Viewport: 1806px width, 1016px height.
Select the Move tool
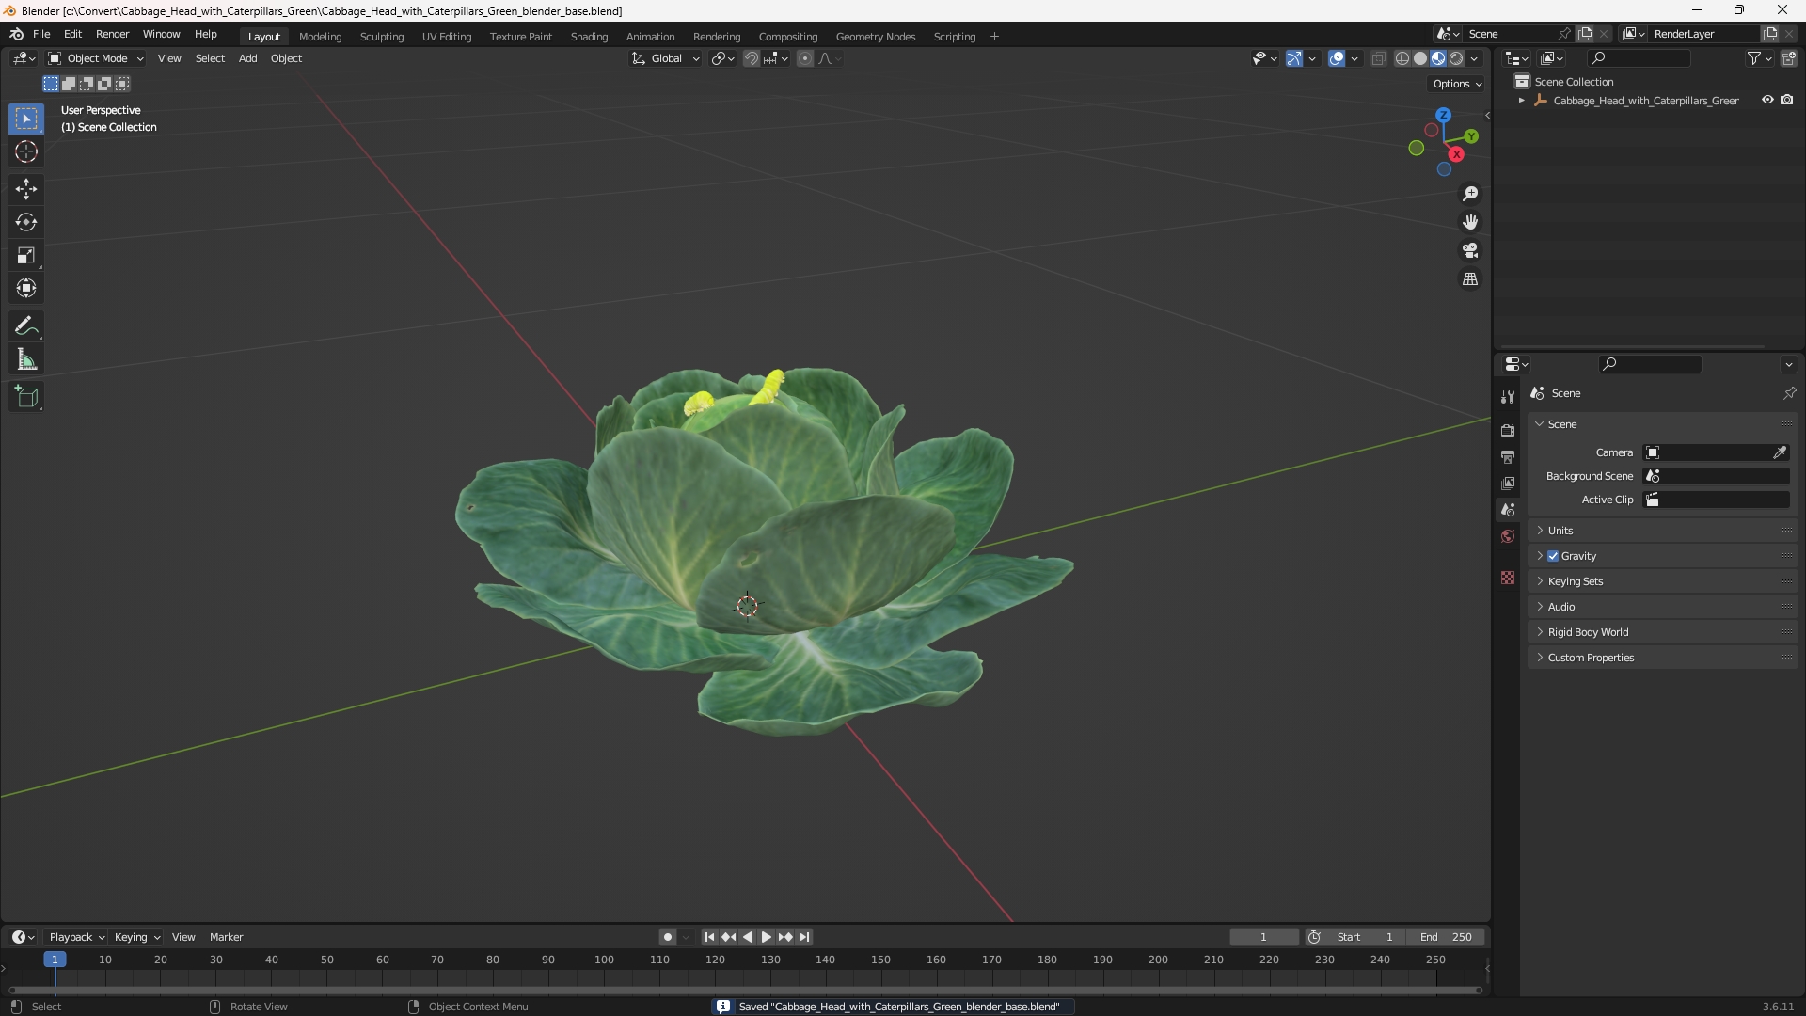(x=26, y=189)
